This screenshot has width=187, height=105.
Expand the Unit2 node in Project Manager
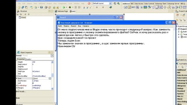click(179, 37)
